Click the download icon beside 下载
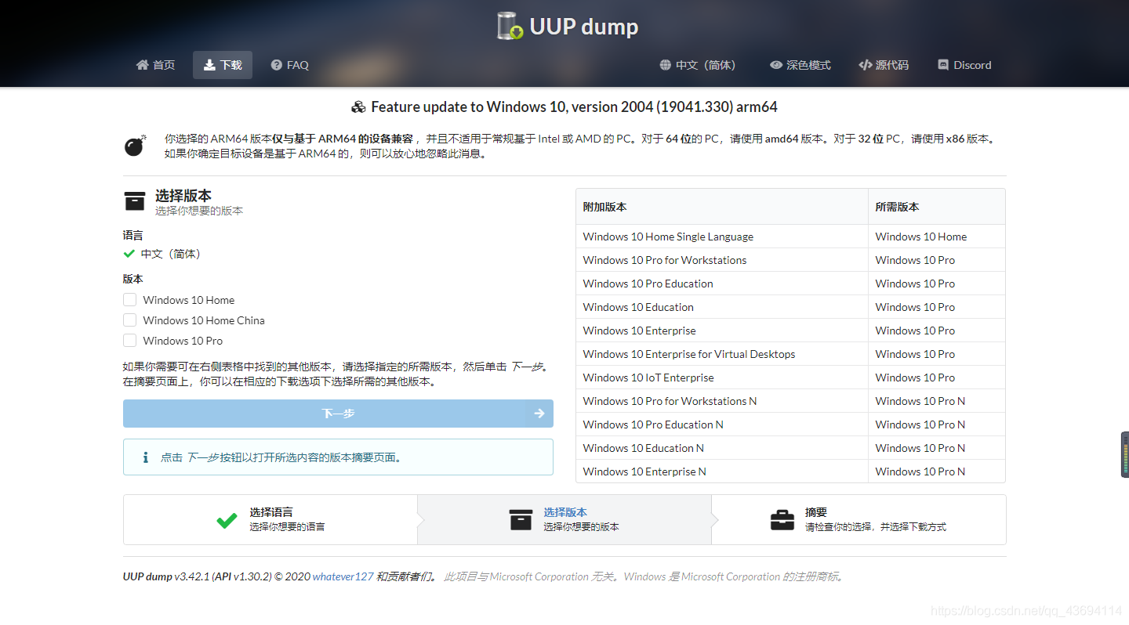The height and width of the screenshot is (625, 1129). [x=209, y=65]
